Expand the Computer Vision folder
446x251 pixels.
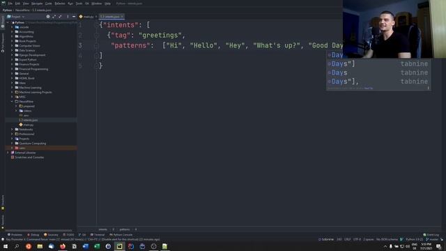coord(12,46)
